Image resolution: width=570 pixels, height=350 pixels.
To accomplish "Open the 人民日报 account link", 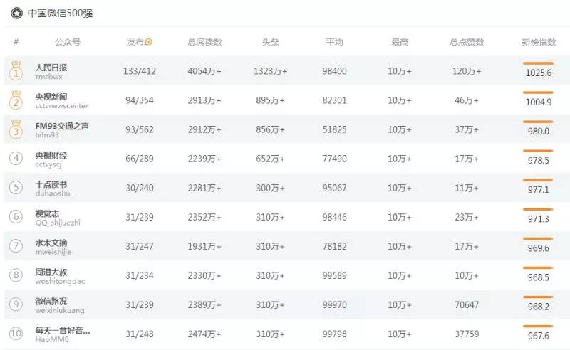I will pos(51,68).
